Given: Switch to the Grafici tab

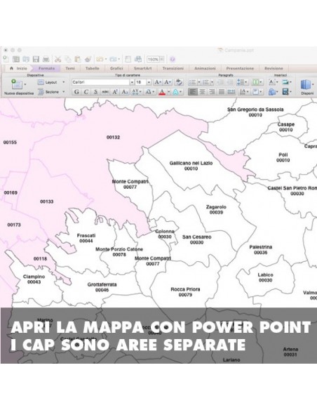Looking at the screenshot, I should [116, 69].
